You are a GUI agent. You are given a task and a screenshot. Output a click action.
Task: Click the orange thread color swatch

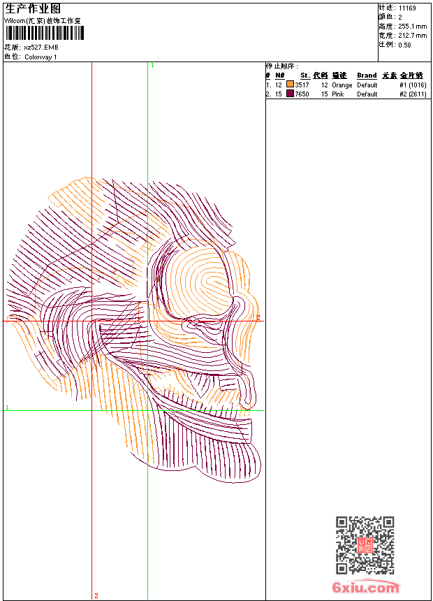coord(290,85)
